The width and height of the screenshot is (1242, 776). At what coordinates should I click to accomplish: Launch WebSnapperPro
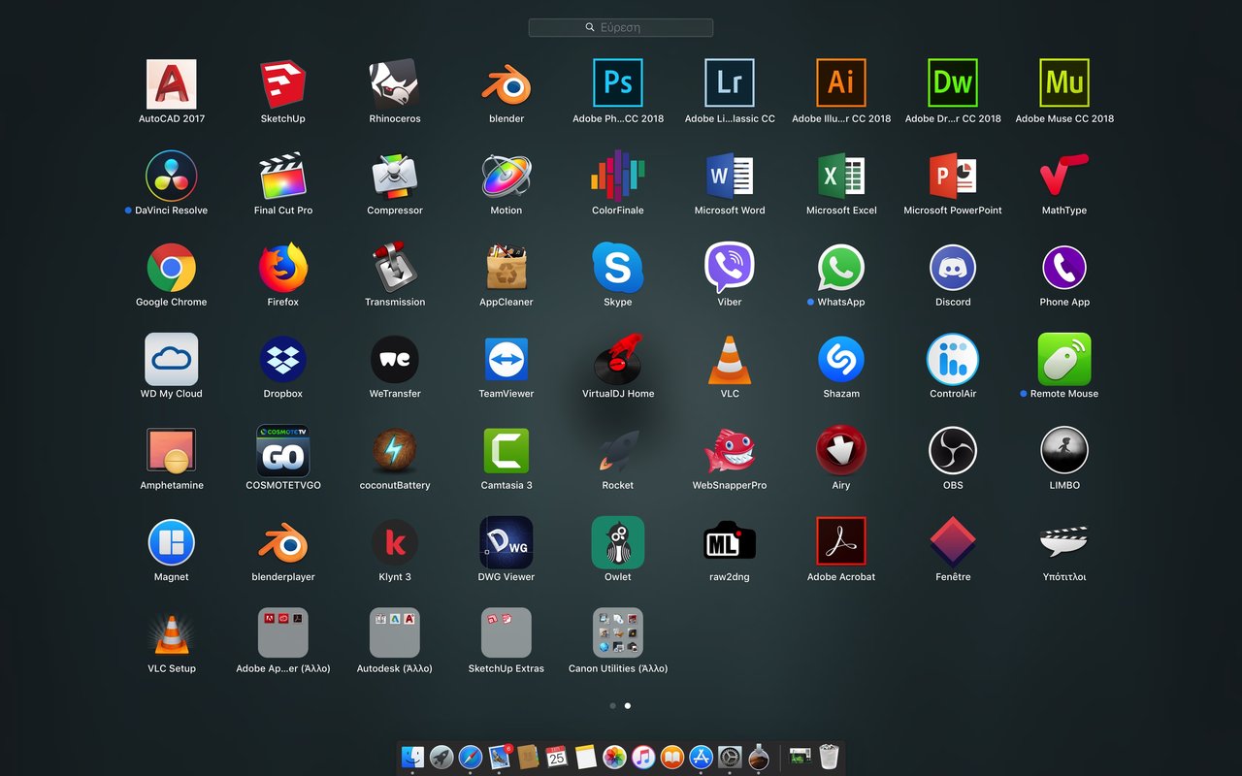(730, 451)
